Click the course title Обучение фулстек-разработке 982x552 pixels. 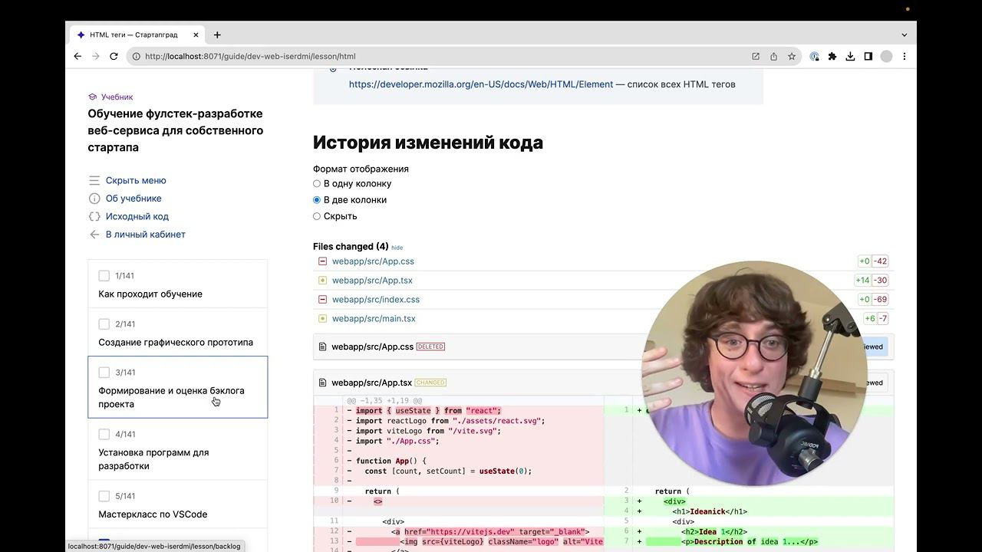pyautogui.click(x=176, y=130)
